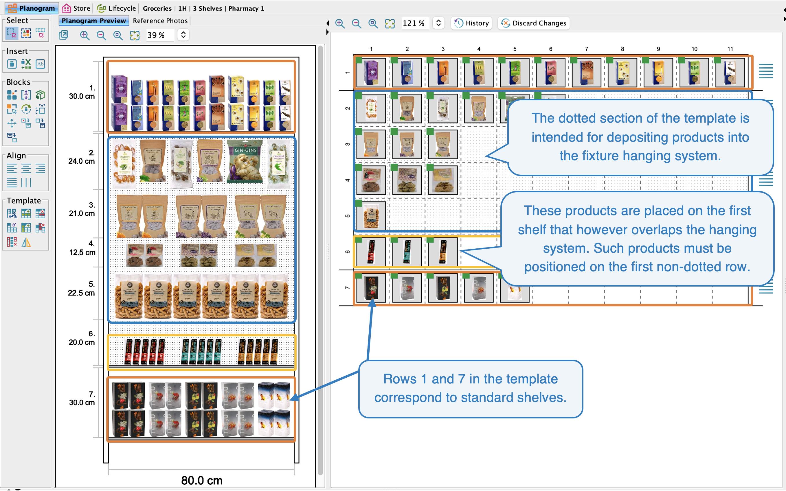The height and width of the screenshot is (491, 786).
Task: Click the green 3D box block icon
Action: 40,95
